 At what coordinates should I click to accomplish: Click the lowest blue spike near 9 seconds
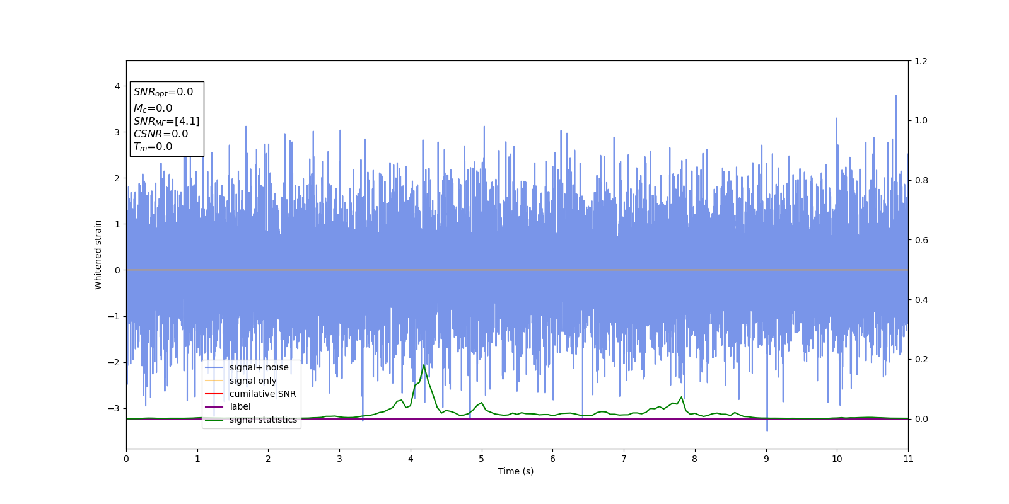pos(767,430)
